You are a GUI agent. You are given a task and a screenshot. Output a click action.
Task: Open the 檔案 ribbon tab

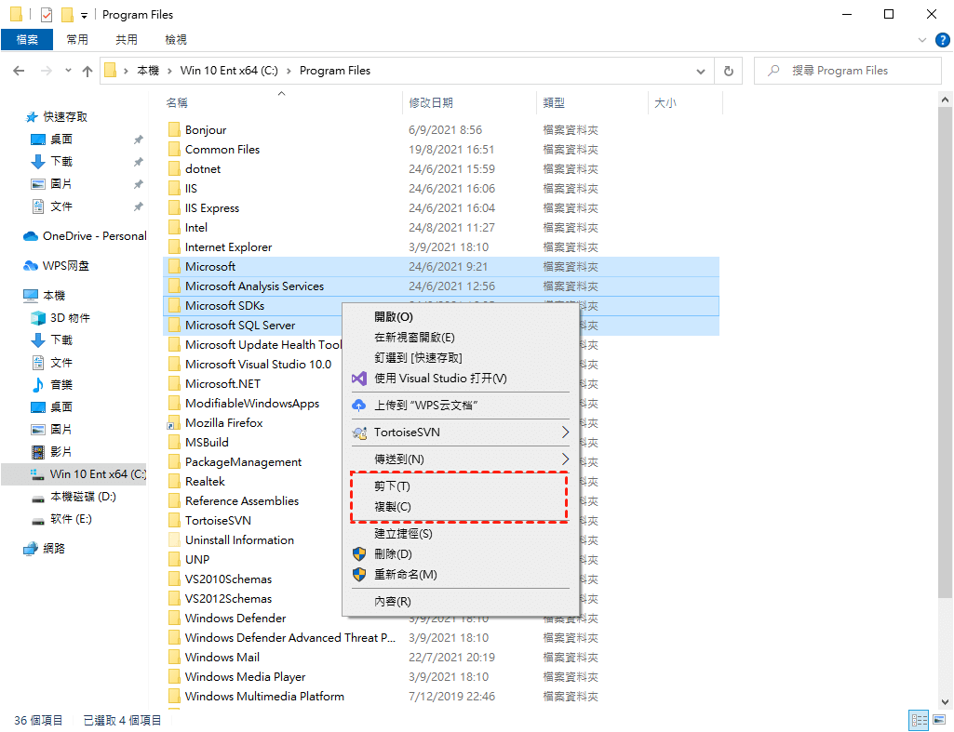click(x=27, y=39)
